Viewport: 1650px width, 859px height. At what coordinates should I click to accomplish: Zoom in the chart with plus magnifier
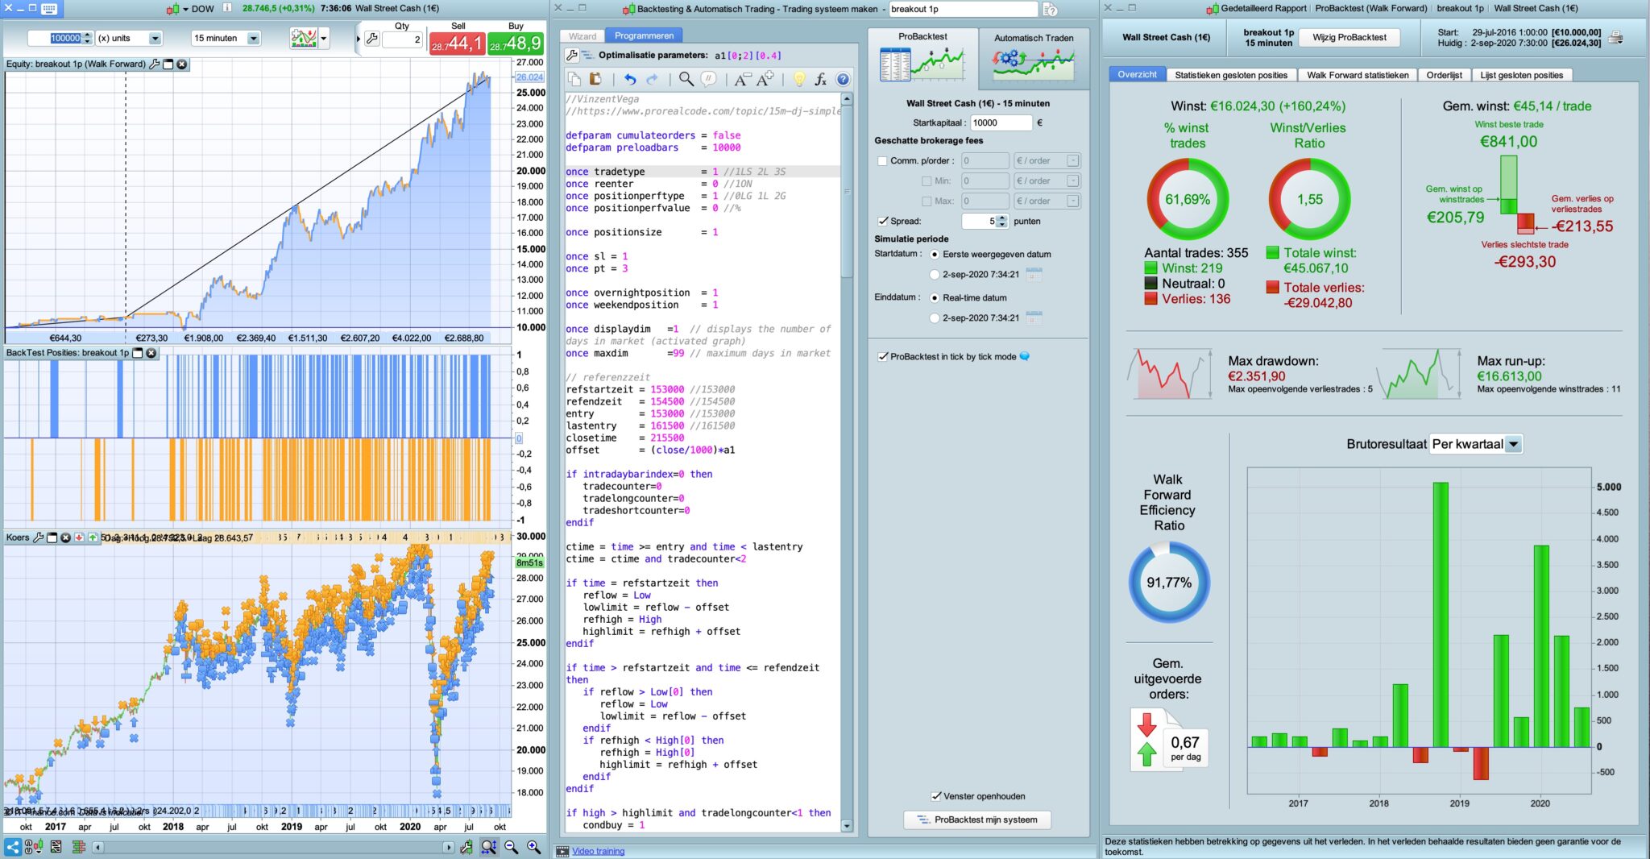(x=533, y=847)
